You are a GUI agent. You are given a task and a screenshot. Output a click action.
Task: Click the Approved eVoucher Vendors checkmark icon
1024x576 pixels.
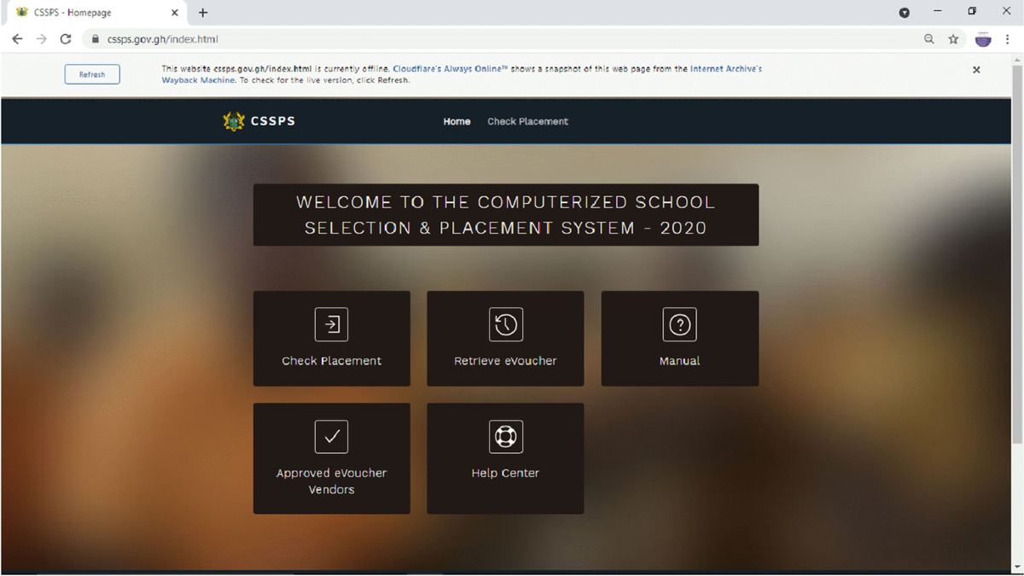(331, 437)
